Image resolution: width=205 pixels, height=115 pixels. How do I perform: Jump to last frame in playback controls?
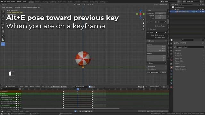tap(92, 111)
